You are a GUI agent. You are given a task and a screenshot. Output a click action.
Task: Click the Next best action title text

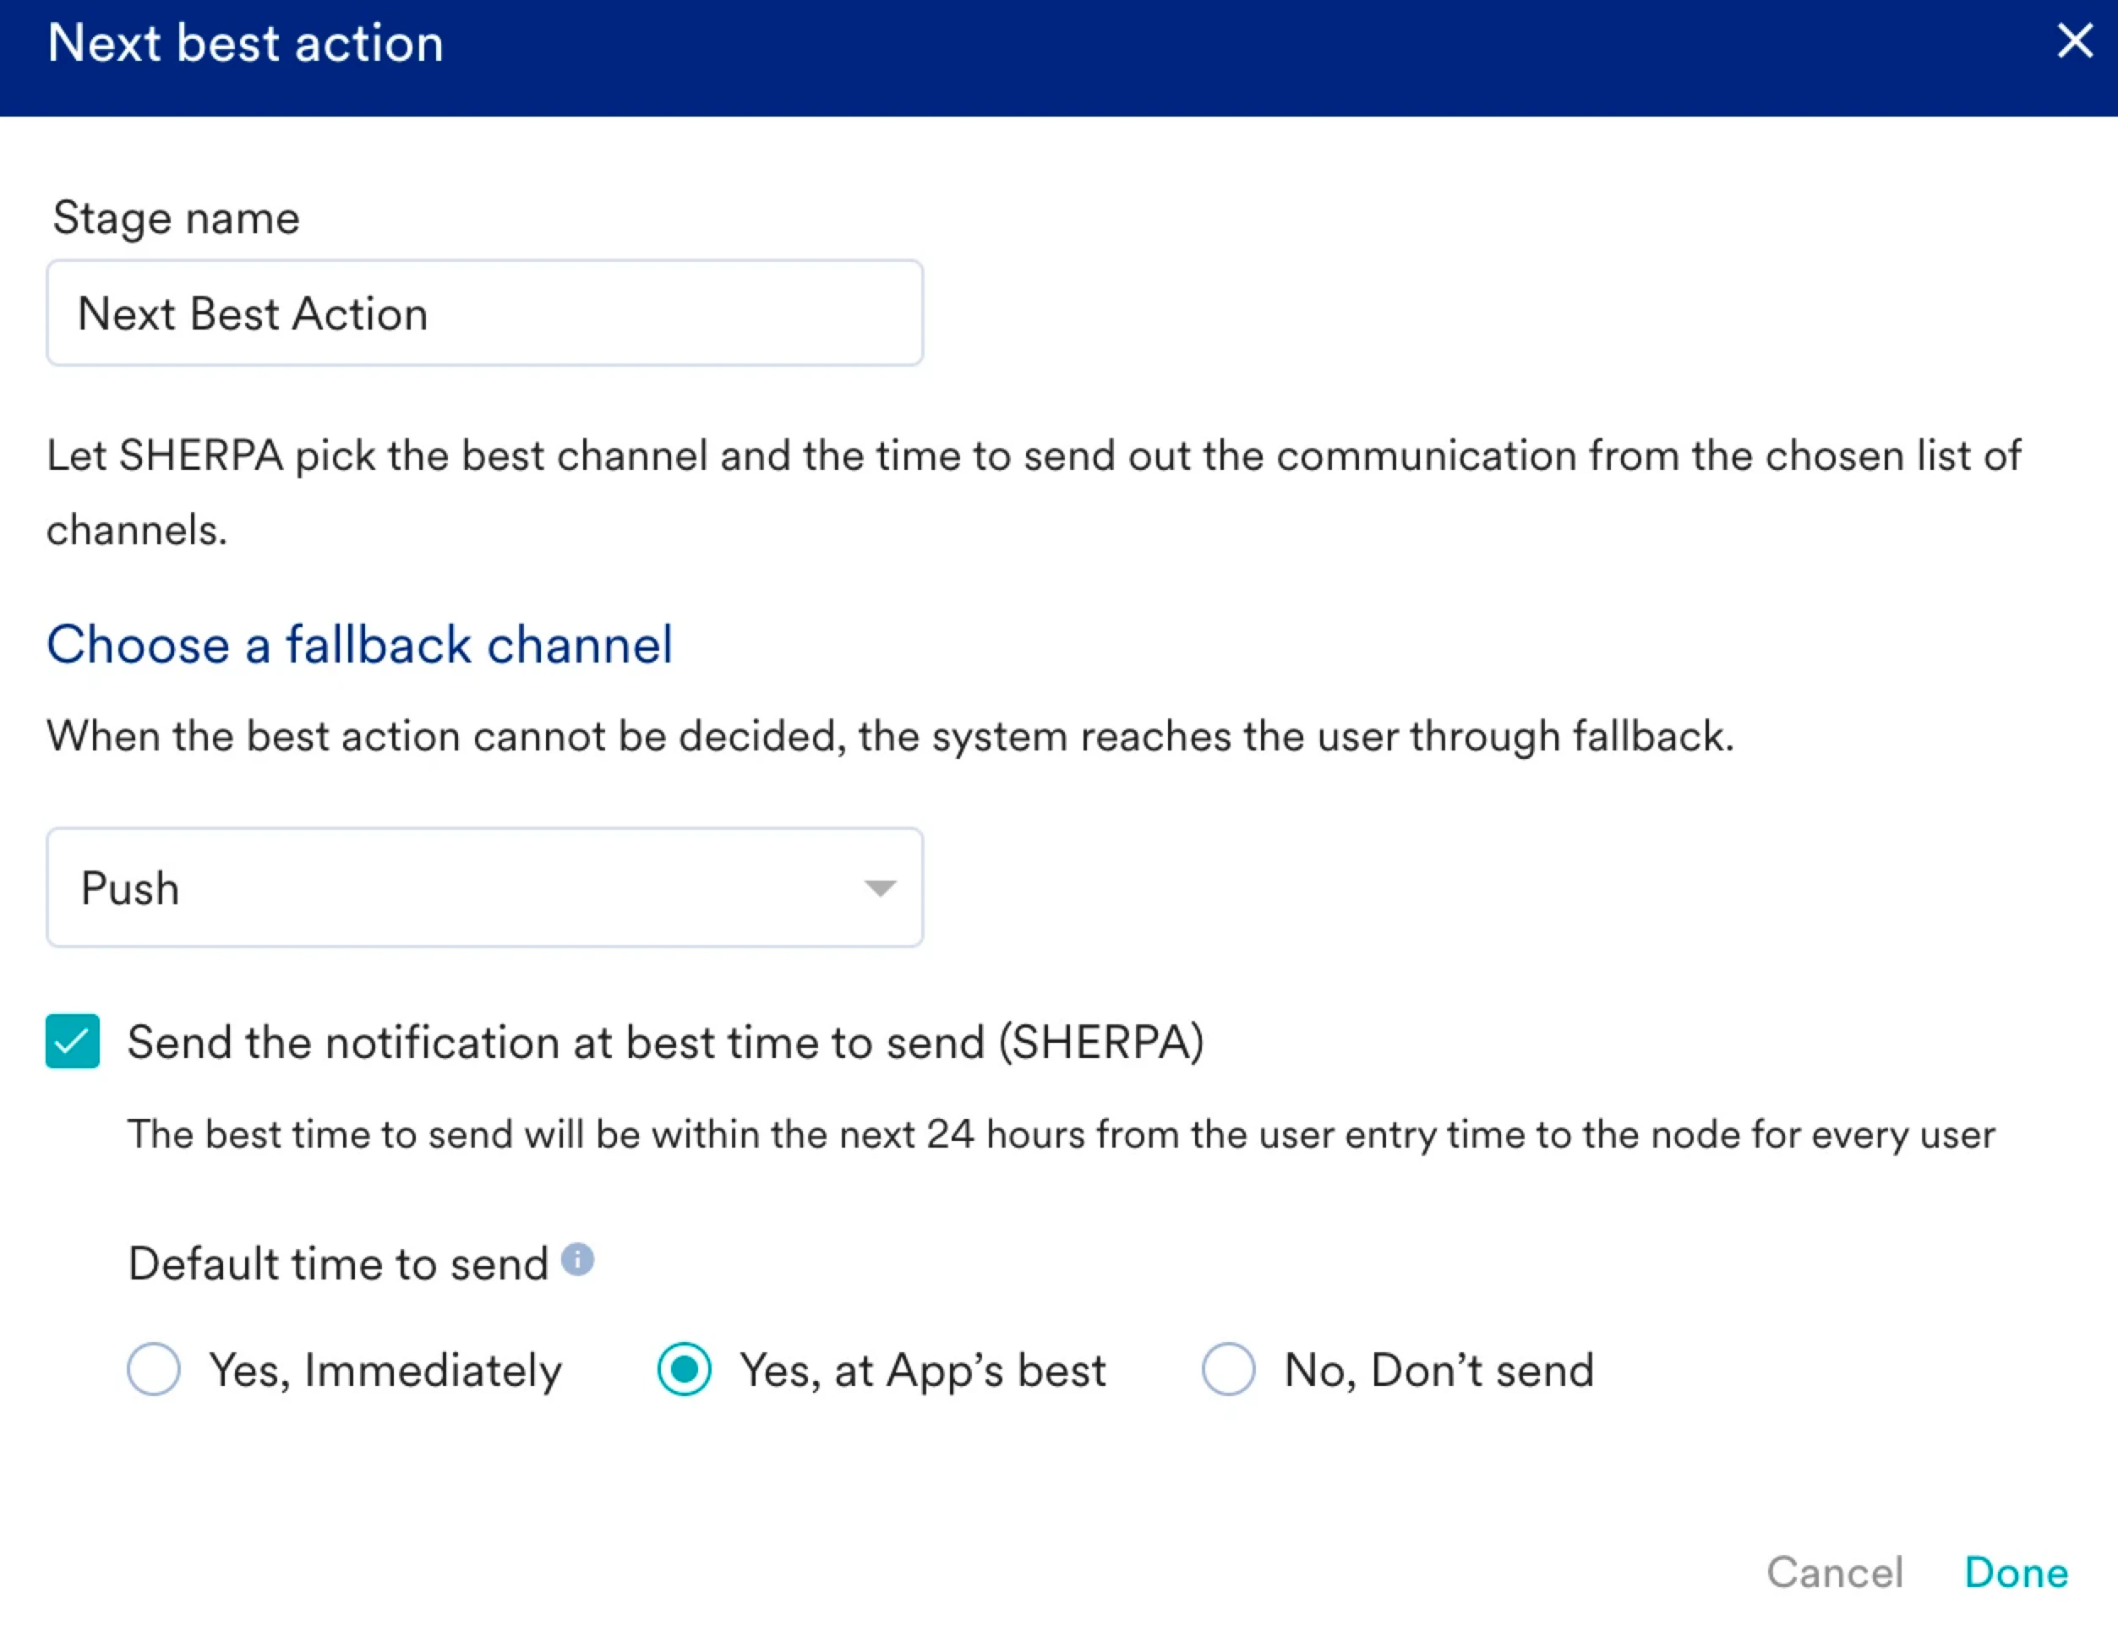point(246,44)
